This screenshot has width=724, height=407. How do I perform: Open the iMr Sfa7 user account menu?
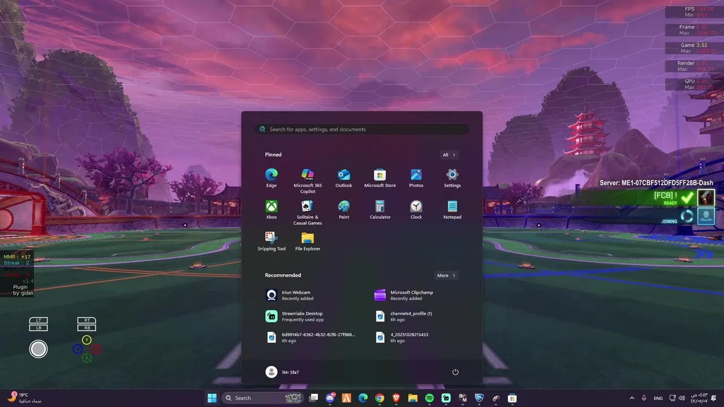pyautogui.click(x=282, y=372)
